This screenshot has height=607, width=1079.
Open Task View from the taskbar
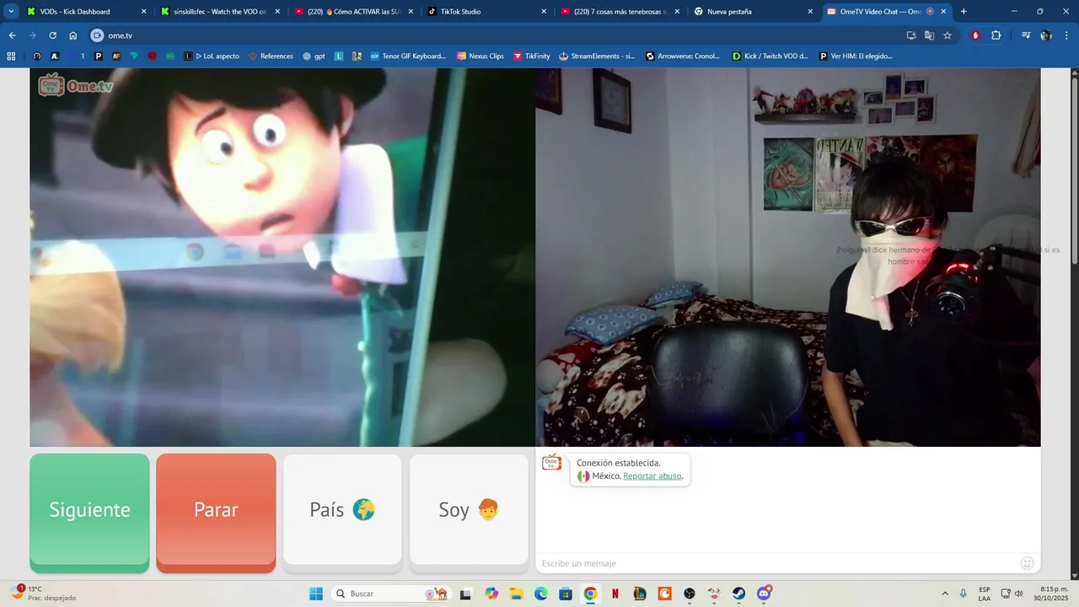(465, 594)
